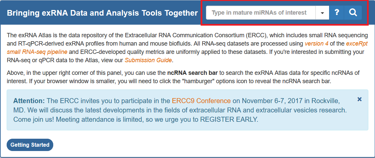Screen dimensions: 375x158
Task: Click the question mark help icon
Action: click(x=337, y=13)
